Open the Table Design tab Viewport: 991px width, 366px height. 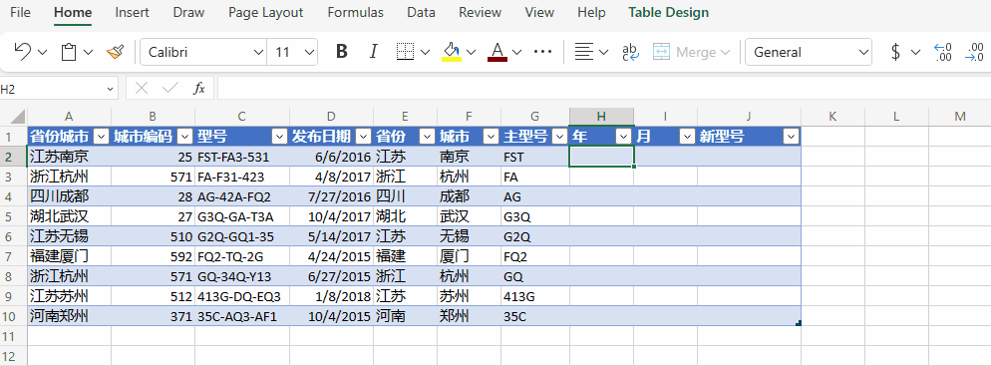(669, 12)
